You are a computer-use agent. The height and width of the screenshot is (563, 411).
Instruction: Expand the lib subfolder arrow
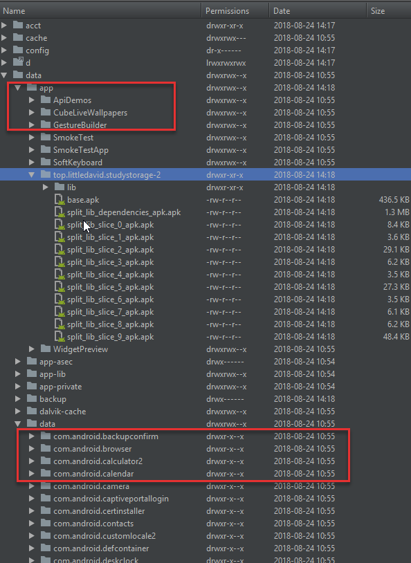click(x=45, y=187)
